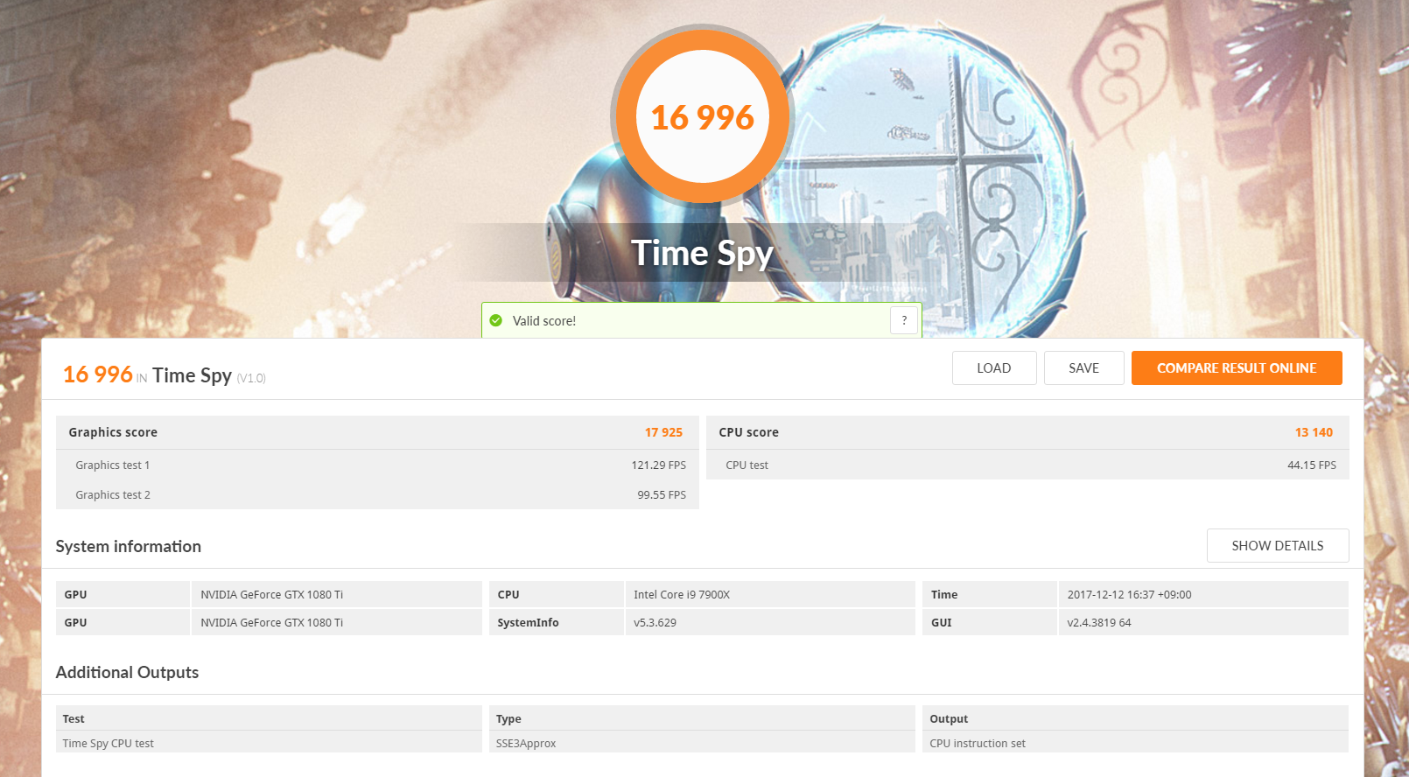The width and height of the screenshot is (1409, 777).
Task: Click SHOW DETAILS button
Action: click(1278, 545)
